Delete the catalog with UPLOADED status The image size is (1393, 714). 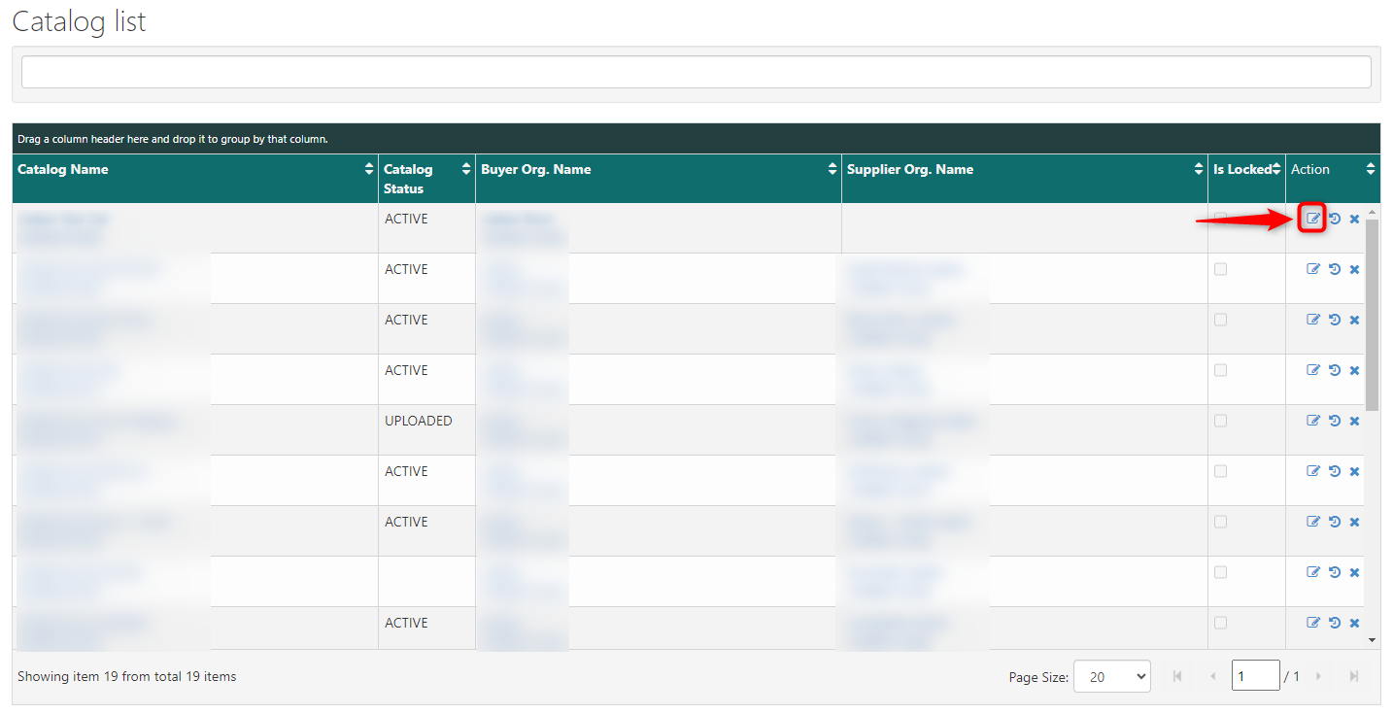click(x=1354, y=421)
